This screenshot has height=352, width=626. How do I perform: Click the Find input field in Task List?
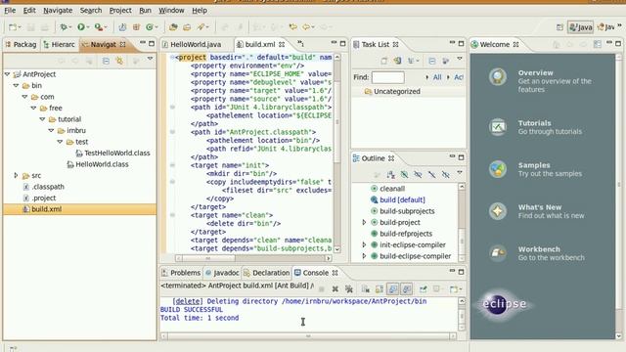tap(387, 77)
